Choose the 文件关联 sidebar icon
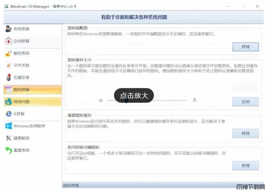Screen dimensions: 265x190 click(9, 65)
